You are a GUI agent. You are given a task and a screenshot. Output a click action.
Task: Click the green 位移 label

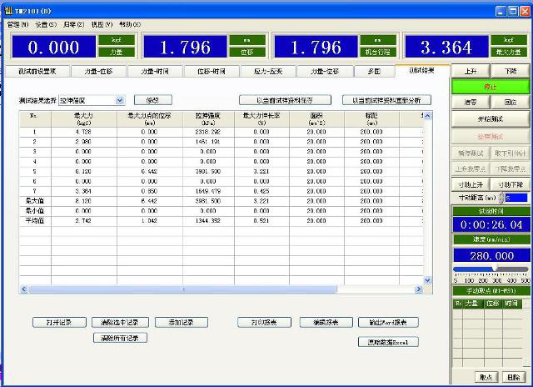tap(247, 52)
